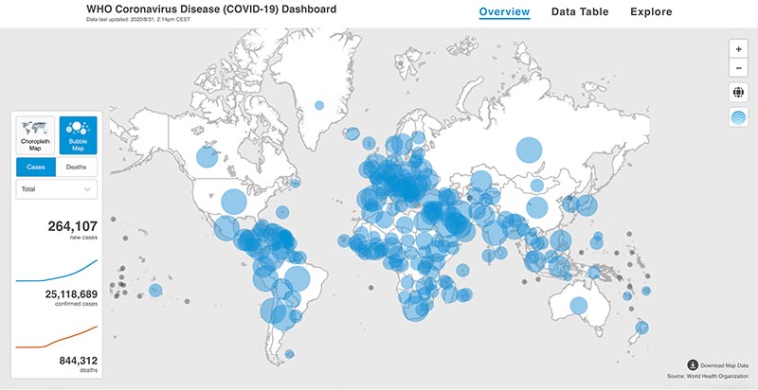
Task: Click the New Zealand case bubble
Action: pyautogui.click(x=641, y=328)
